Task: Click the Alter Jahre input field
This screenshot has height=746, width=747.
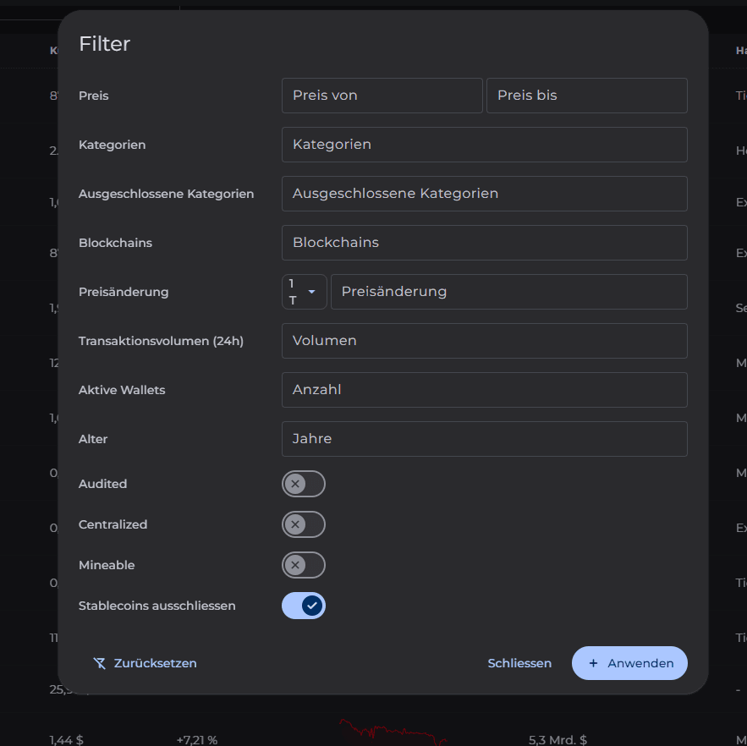Action: pyautogui.click(x=484, y=439)
